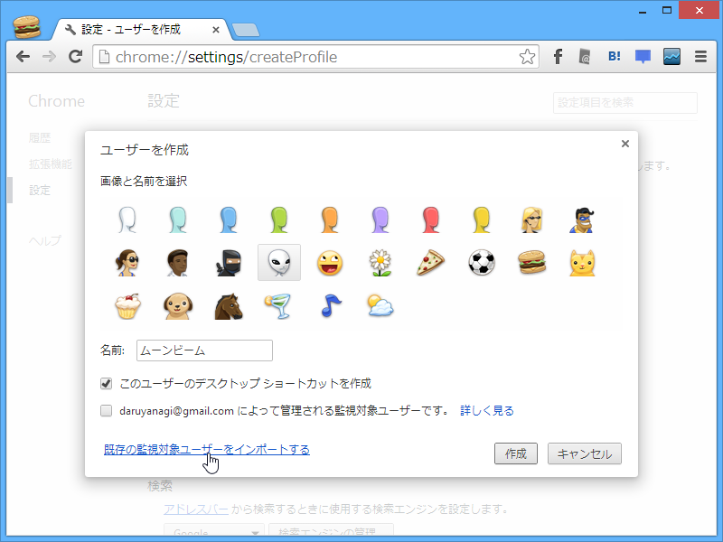The image size is (723, 542).
Task: Click the hamburger profile avatar in title bar
Action: coord(27,27)
